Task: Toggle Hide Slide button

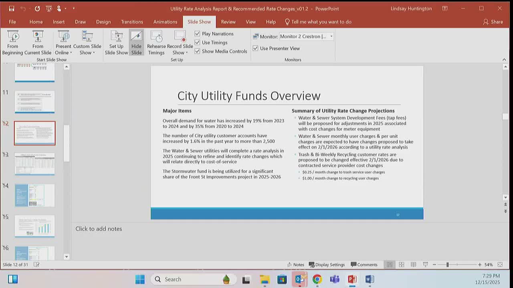Action: pyautogui.click(x=136, y=42)
